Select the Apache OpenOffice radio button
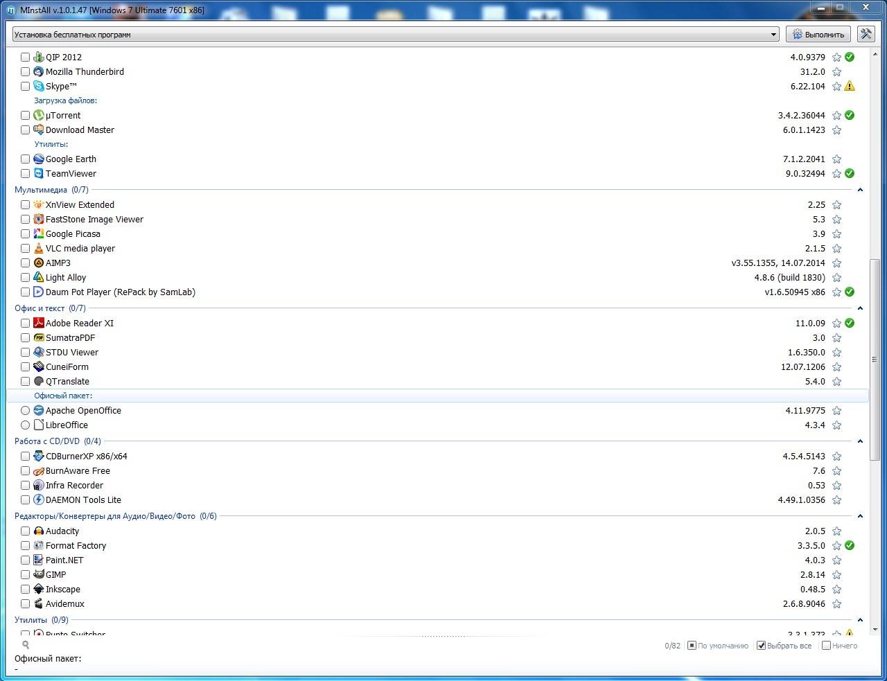 coord(25,410)
